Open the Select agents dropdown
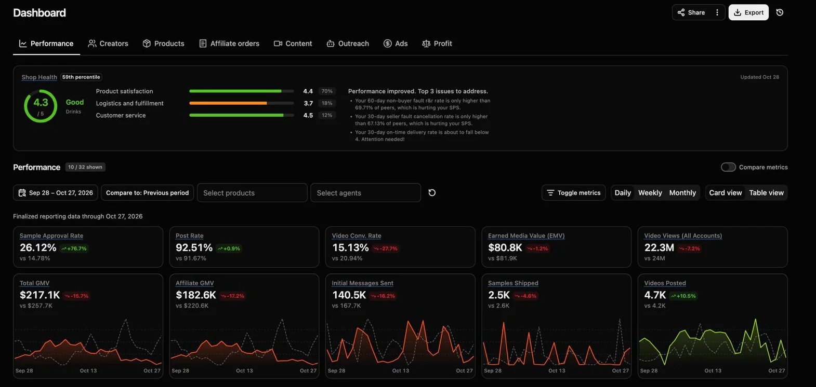The height and width of the screenshot is (387, 816). (365, 193)
